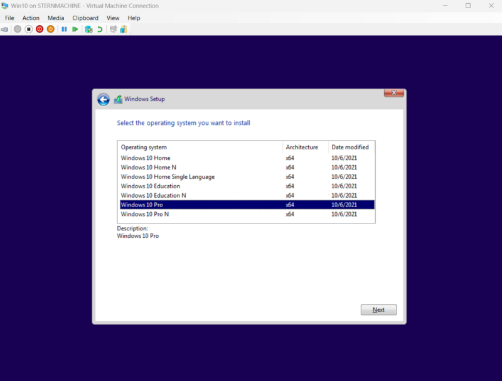Click the Date modified column header

351,148
